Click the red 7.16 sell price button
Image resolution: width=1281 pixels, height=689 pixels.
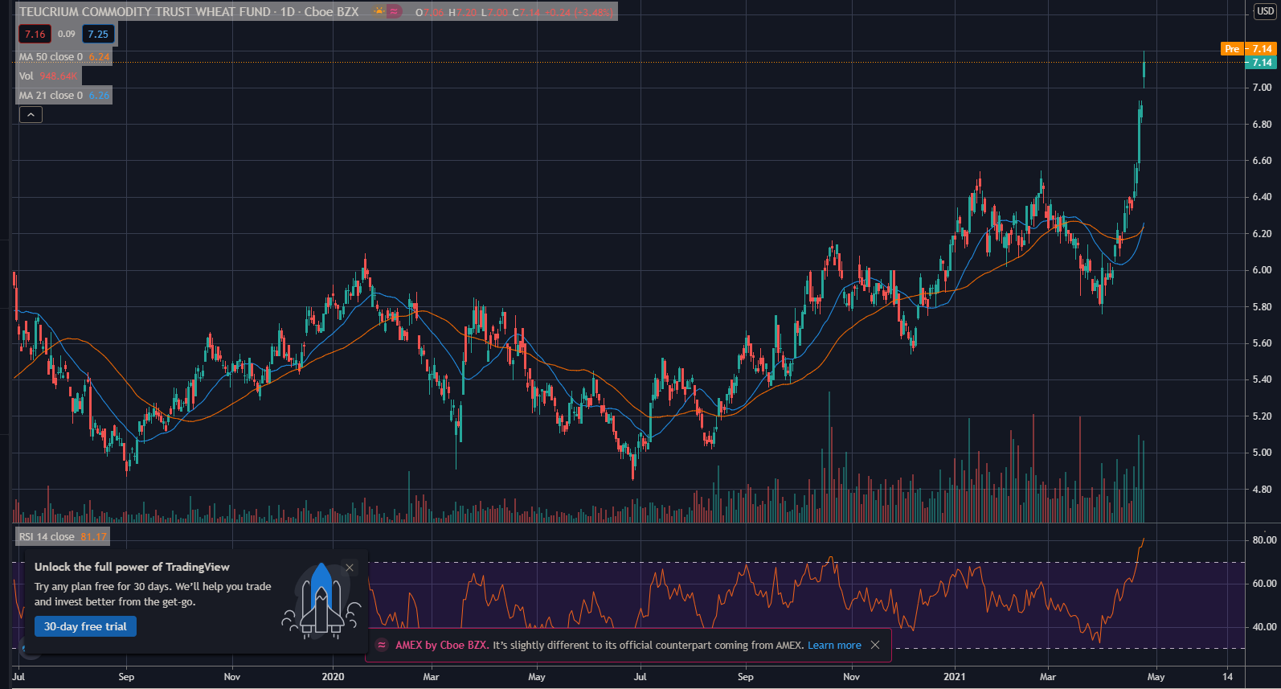tap(35, 34)
